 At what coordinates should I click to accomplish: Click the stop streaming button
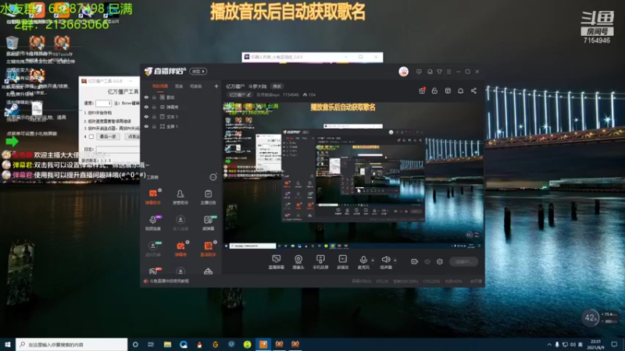click(x=463, y=261)
